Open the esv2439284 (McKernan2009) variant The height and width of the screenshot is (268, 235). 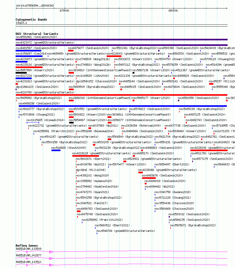[x=141, y=126]
